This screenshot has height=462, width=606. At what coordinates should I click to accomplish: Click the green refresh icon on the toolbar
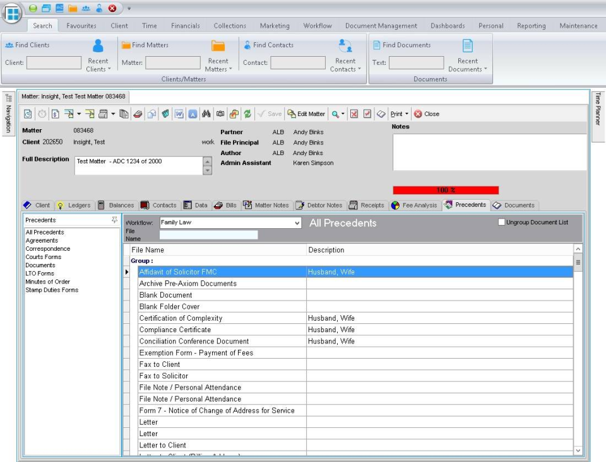click(247, 113)
